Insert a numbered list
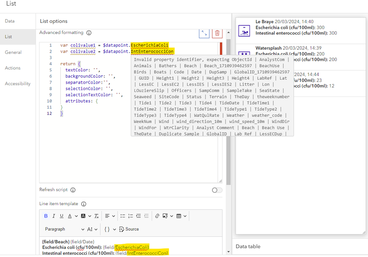This screenshot has width=368, height=257. tap(130, 216)
